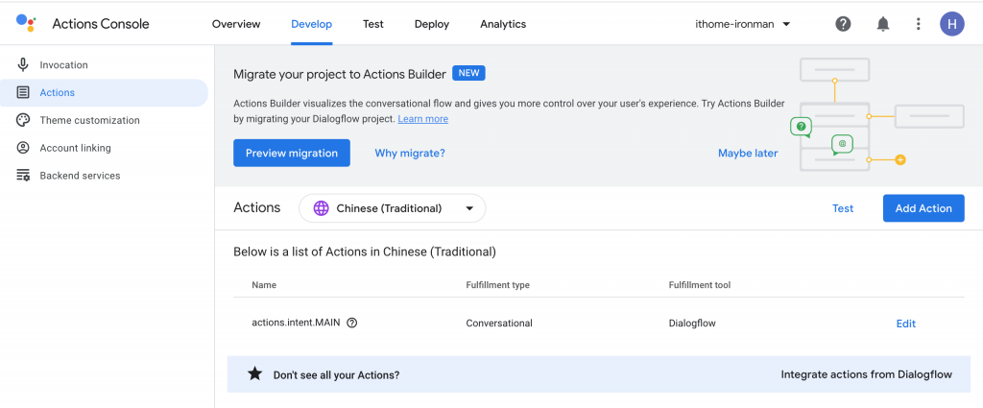The width and height of the screenshot is (983, 408).
Task: Open the Deploy tab
Action: coord(432,24)
